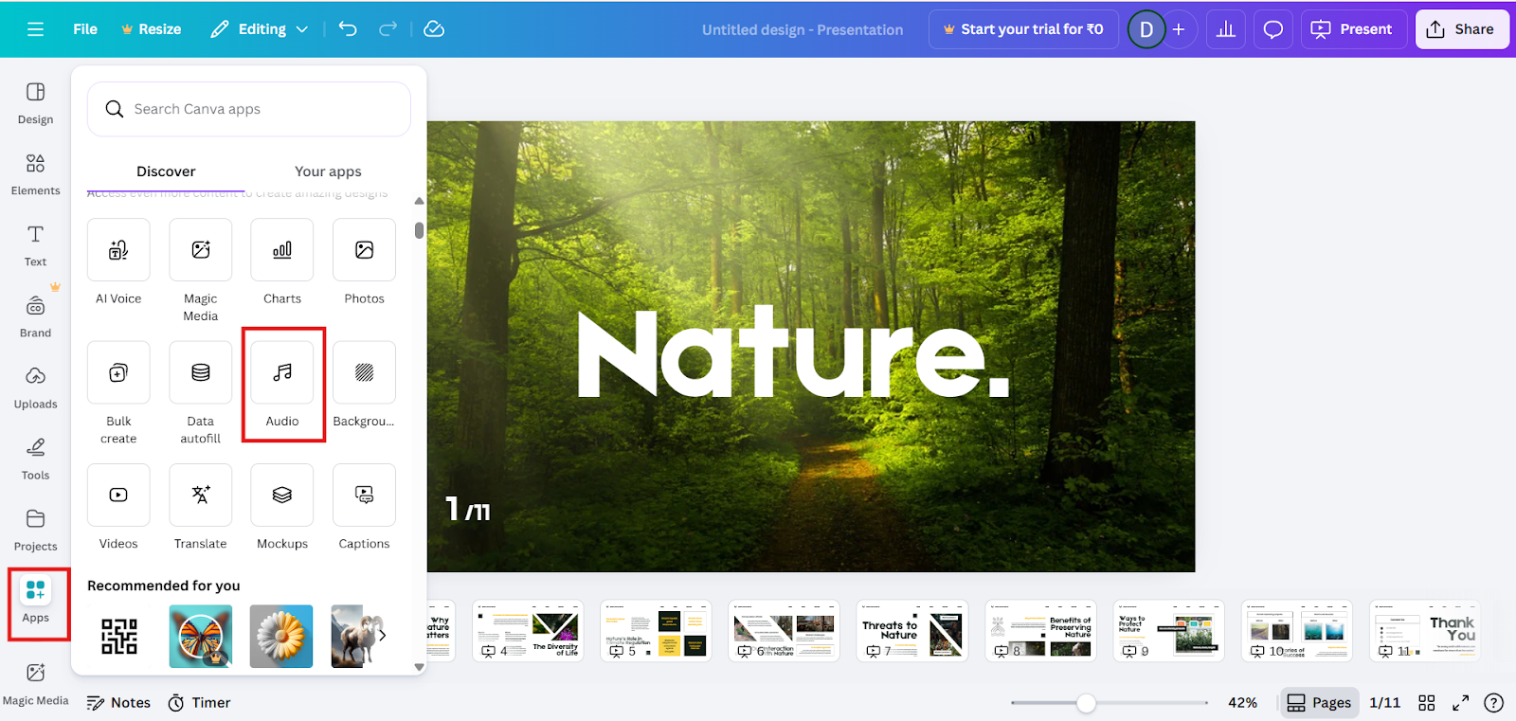This screenshot has height=721, width=1516.
Task: Show next recommended apps with arrow
Action: [x=382, y=636]
